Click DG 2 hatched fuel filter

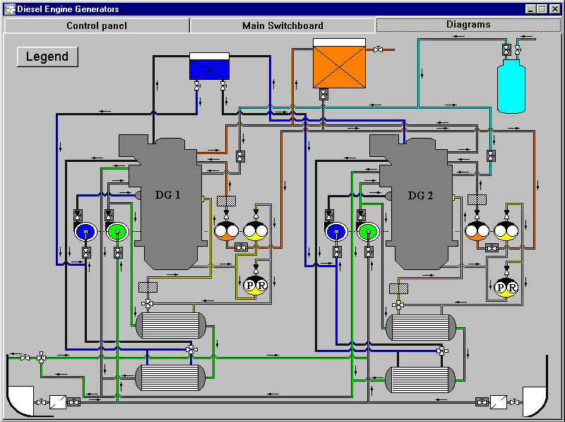pos(477,199)
